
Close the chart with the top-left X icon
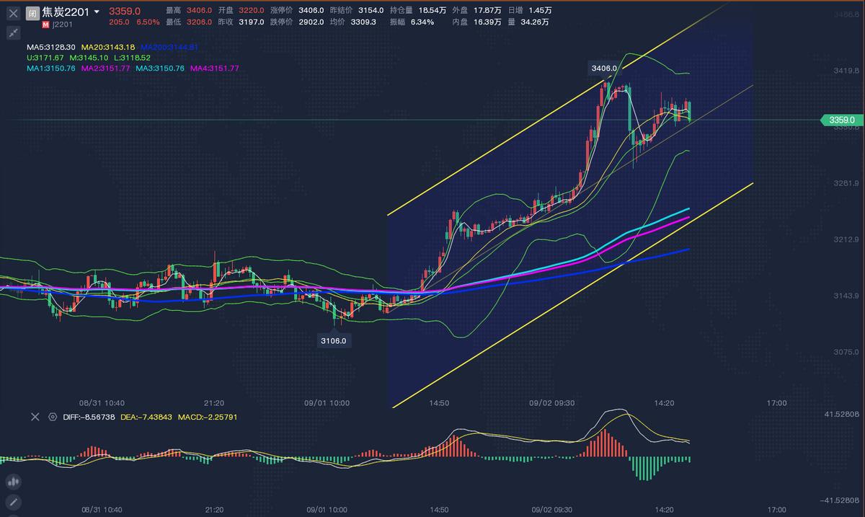[x=13, y=12]
